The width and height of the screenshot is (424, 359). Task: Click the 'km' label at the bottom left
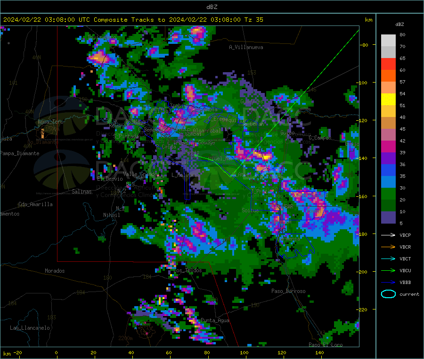tap(7, 354)
